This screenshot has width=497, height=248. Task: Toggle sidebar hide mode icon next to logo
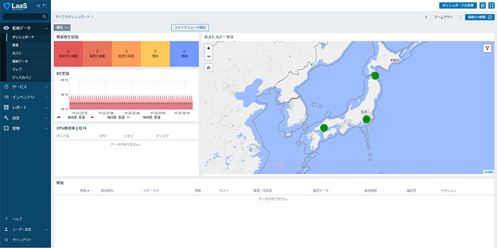46,6
